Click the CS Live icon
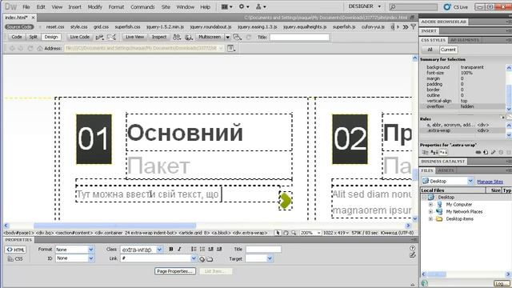This screenshot has height=288, width=512. tap(447, 6)
